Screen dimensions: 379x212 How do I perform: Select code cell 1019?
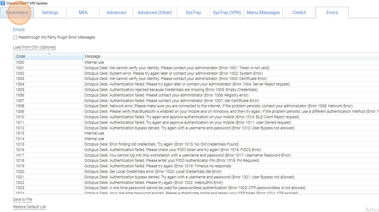click(x=48, y=166)
